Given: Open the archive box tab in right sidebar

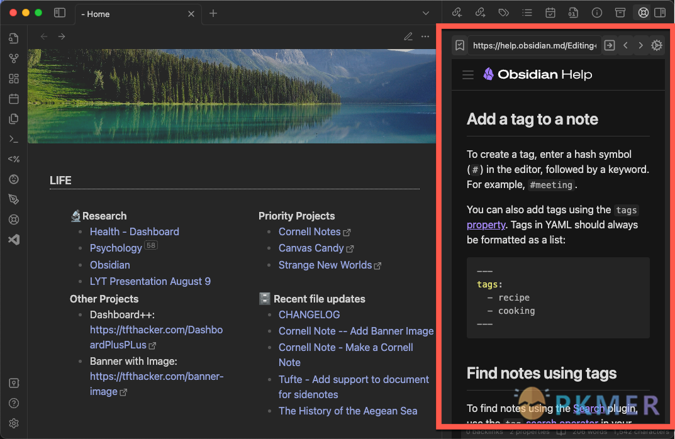Looking at the screenshot, I should 620,13.
